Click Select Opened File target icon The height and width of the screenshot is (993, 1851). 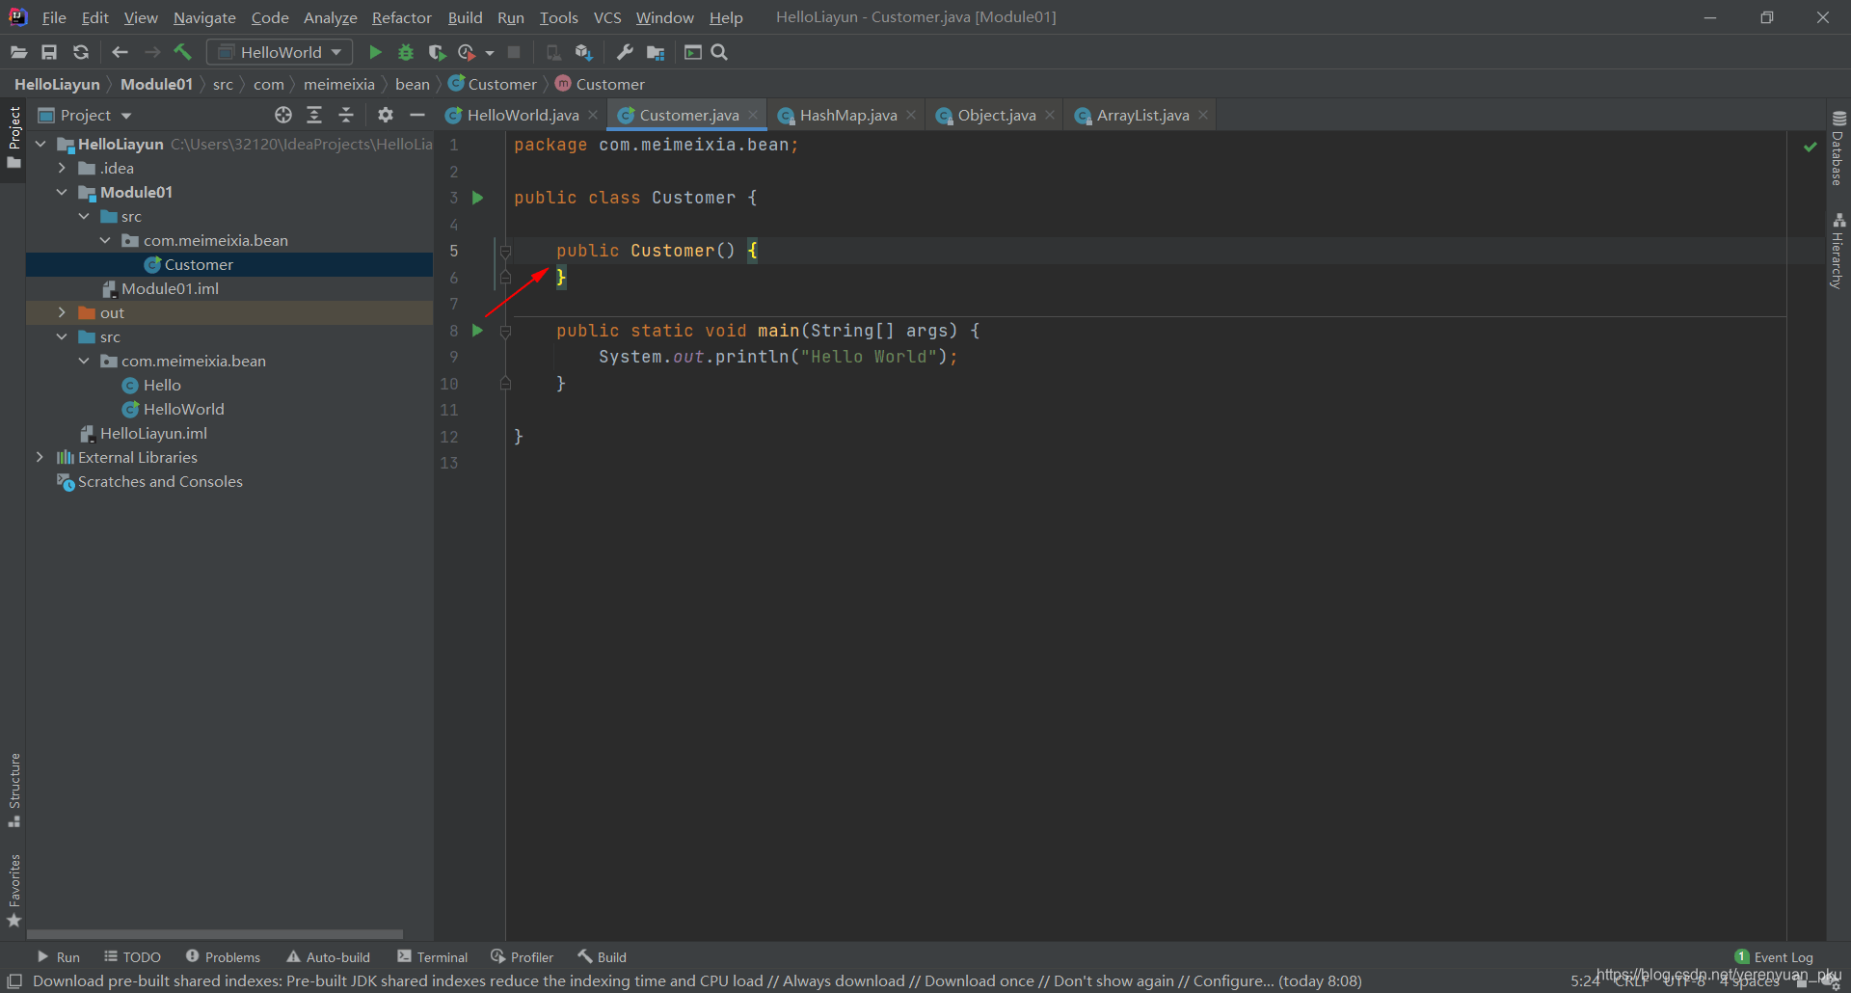pyautogui.click(x=282, y=115)
